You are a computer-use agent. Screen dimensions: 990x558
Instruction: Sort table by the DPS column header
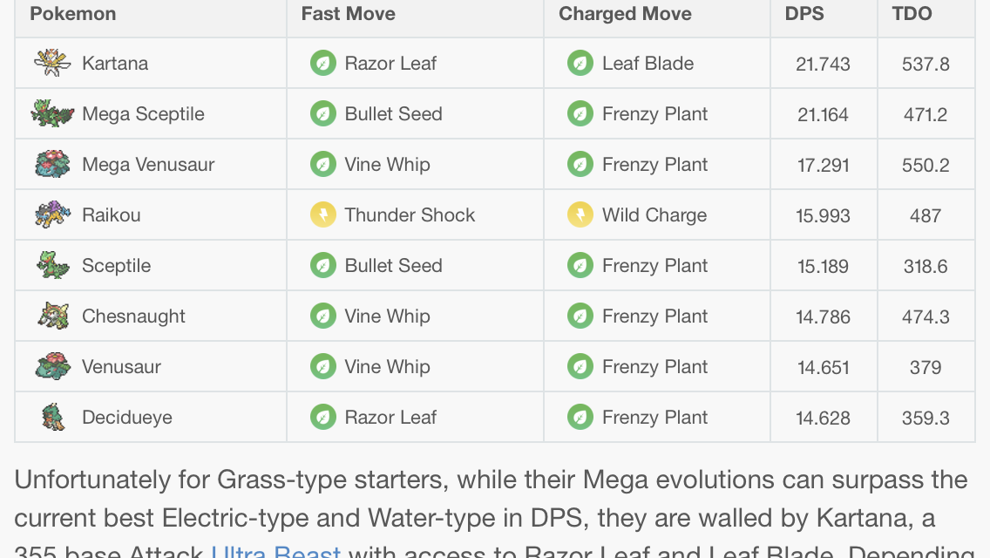click(804, 14)
